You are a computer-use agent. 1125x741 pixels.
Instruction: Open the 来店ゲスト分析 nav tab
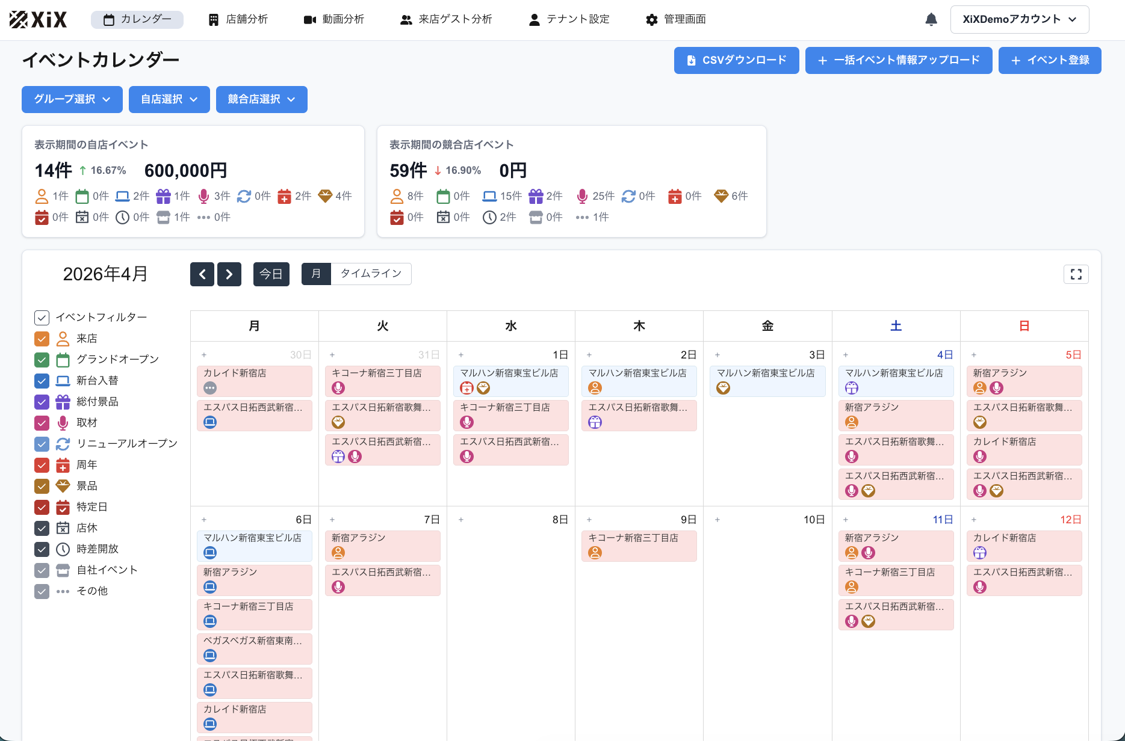pos(446,19)
